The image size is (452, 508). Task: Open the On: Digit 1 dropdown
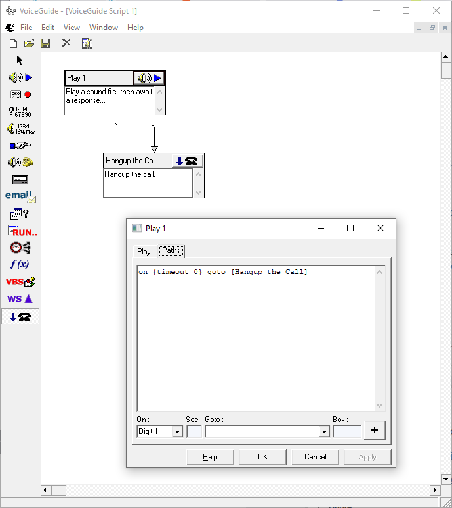[177, 431]
